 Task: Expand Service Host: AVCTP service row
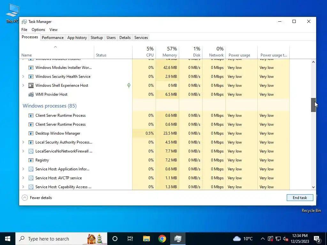click(23, 178)
